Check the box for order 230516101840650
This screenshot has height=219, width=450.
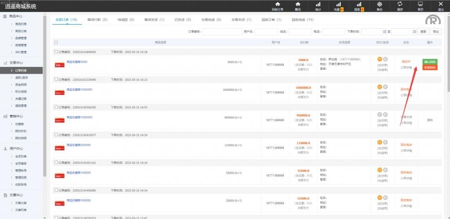(56, 52)
